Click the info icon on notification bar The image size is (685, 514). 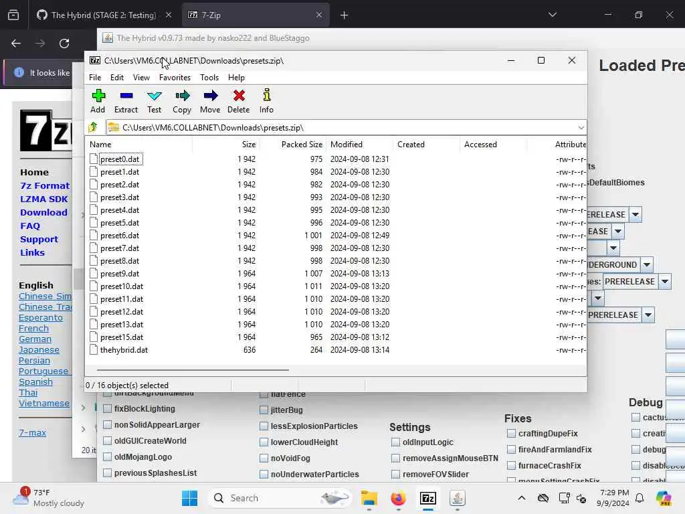point(19,72)
